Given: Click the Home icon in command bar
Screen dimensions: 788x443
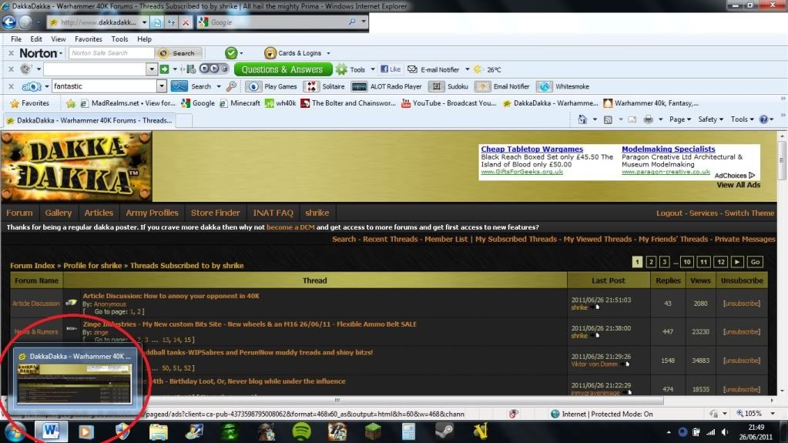Looking at the screenshot, I should [x=582, y=119].
